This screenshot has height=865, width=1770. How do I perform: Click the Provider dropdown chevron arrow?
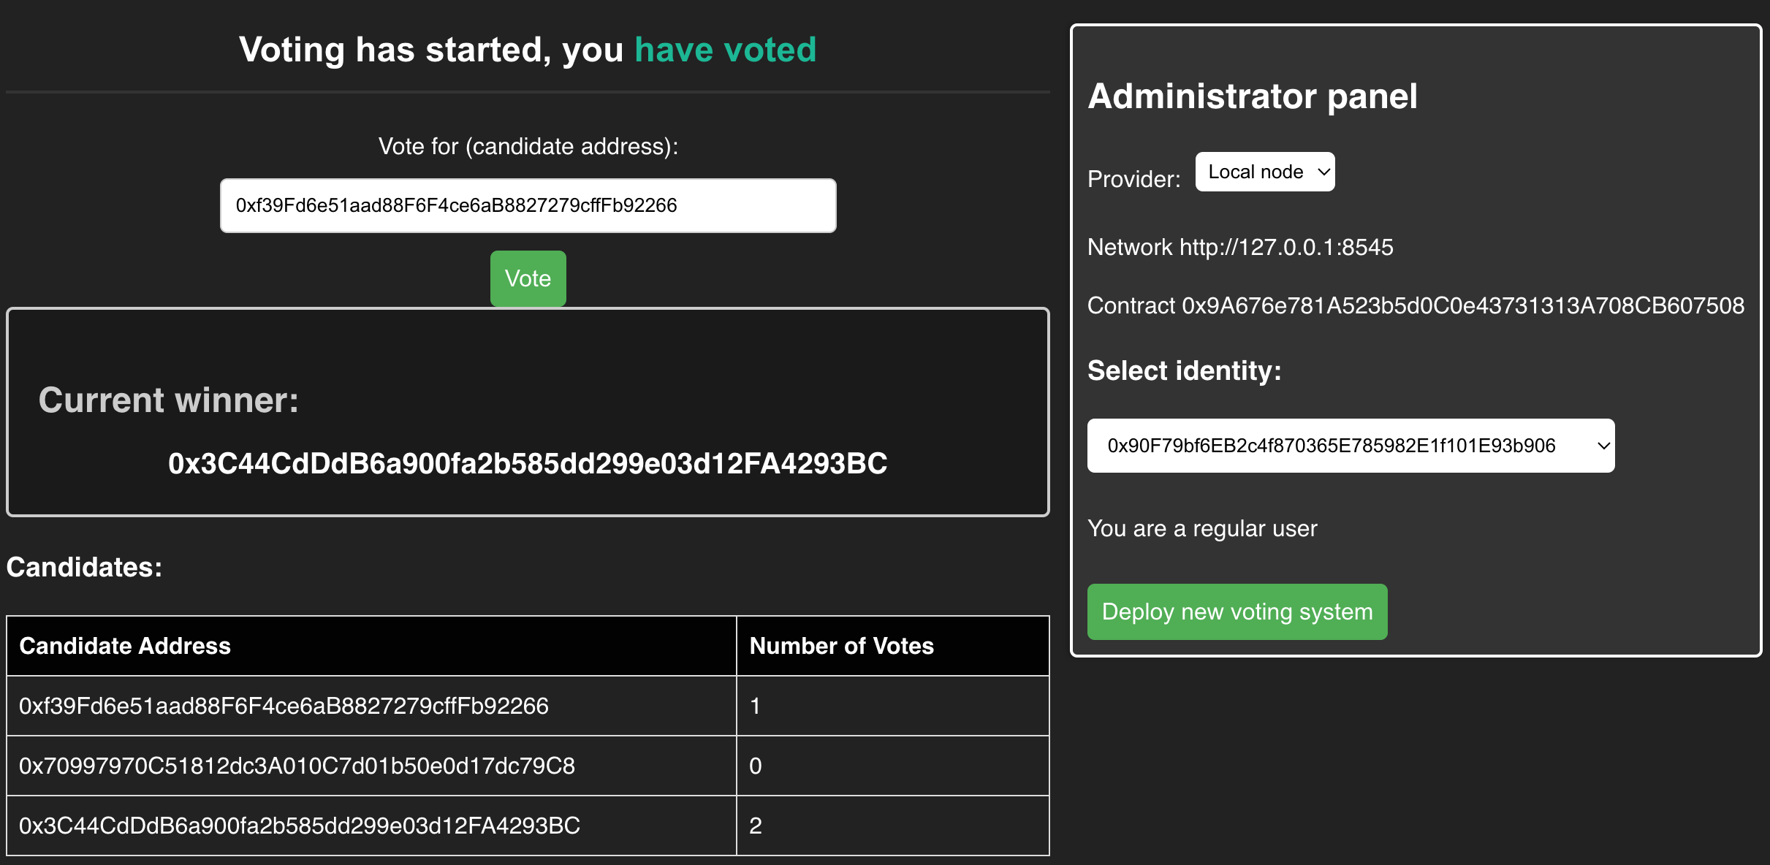point(1324,172)
